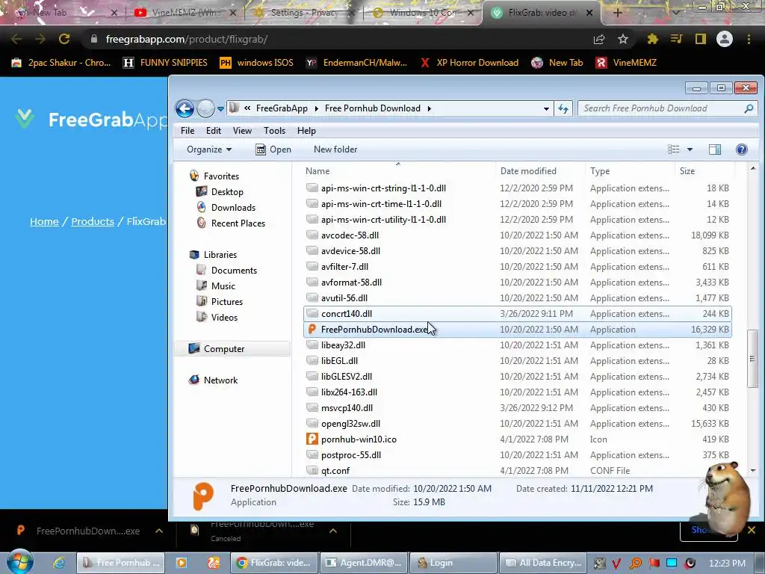Screen dimensions: 765x574
Task: Click the Open toolbar button
Action: (273, 149)
